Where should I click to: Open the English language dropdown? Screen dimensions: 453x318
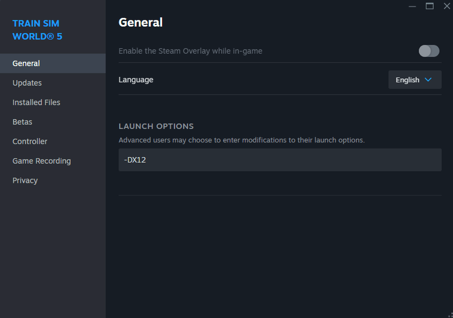414,80
